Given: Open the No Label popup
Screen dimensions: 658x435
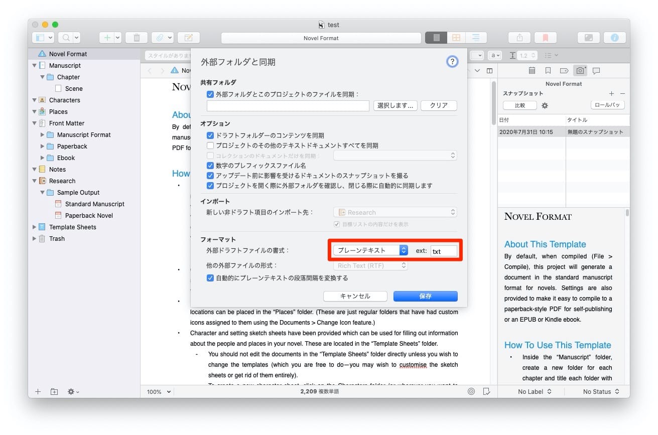Looking at the screenshot, I should coord(535,391).
